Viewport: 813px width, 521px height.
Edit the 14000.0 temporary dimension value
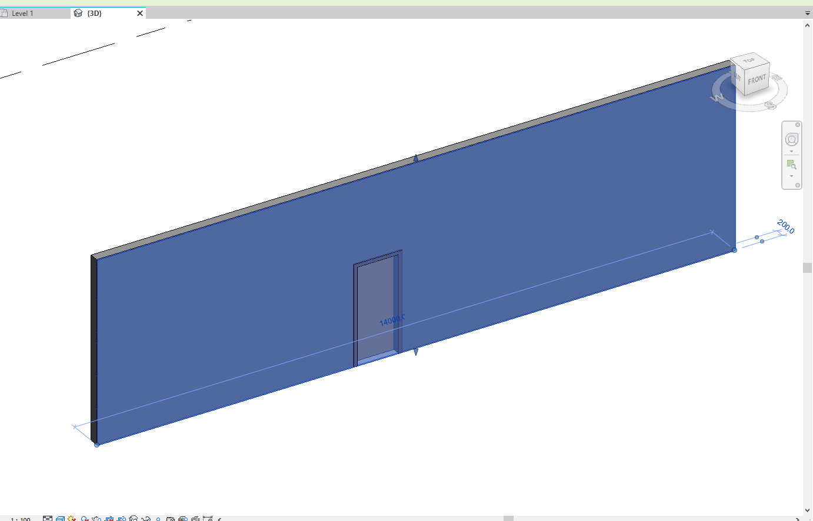[x=392, y=320]
